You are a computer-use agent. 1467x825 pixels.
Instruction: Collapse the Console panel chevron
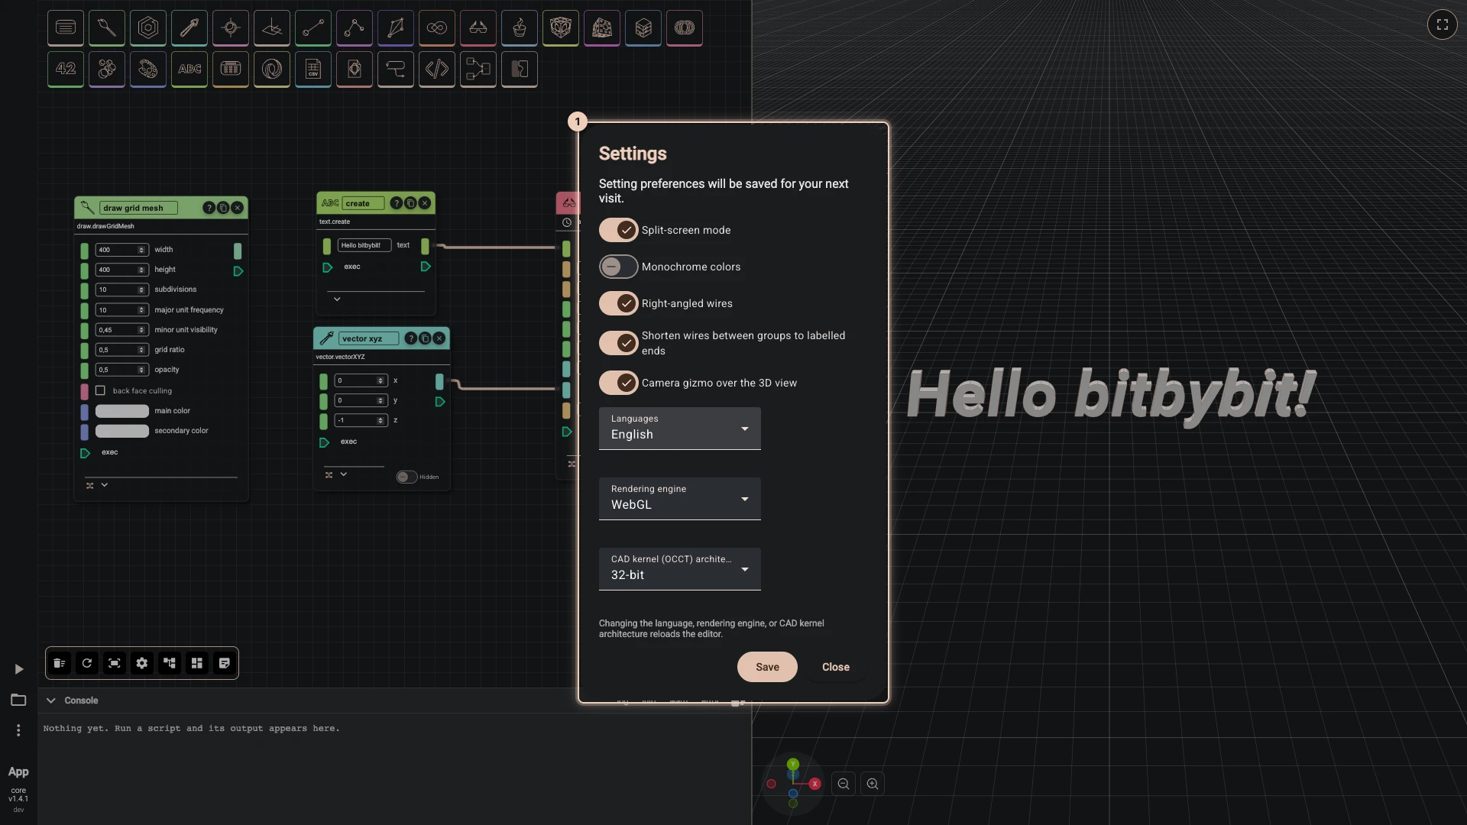(50, 700)
